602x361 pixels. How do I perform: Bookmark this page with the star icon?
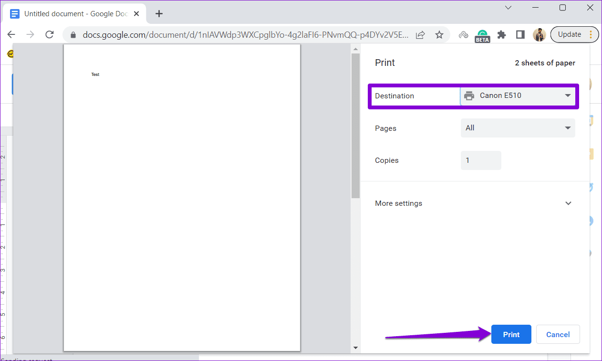439,35
